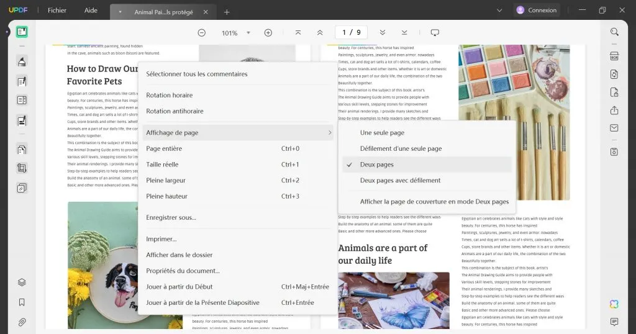The image size is (636, 334).
Task: Open the Bookmarks panel
Action: coord(22,302)
